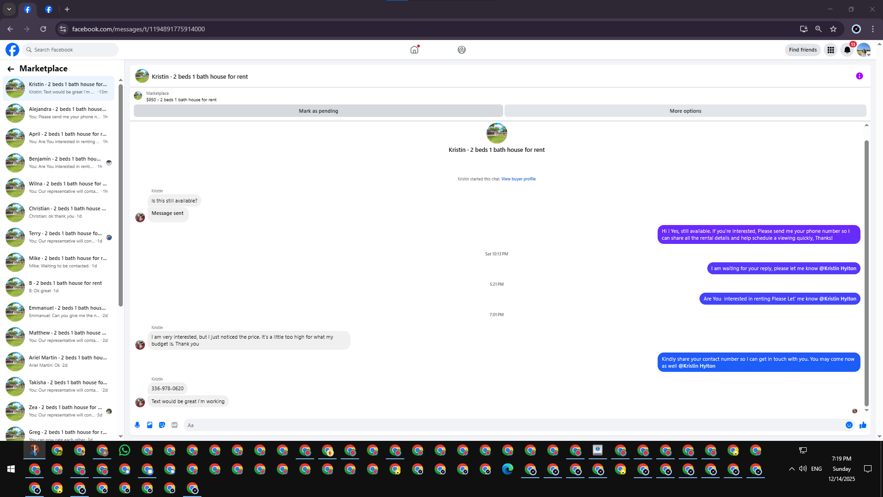883x497 pixels.
Task: Open the Alejandra conversation in the list
Action: click(x=60, y=113)
